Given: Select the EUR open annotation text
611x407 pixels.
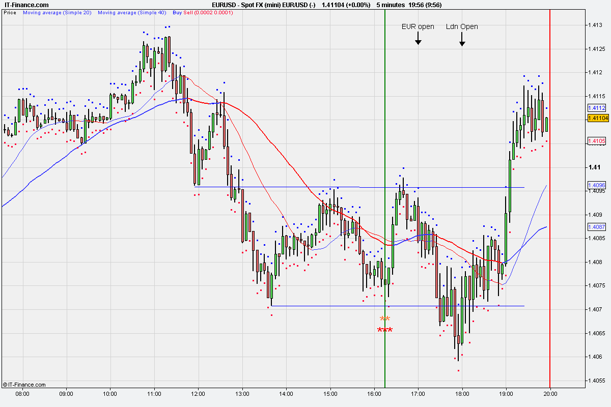Looking at the screenshot, I should 418,26.
